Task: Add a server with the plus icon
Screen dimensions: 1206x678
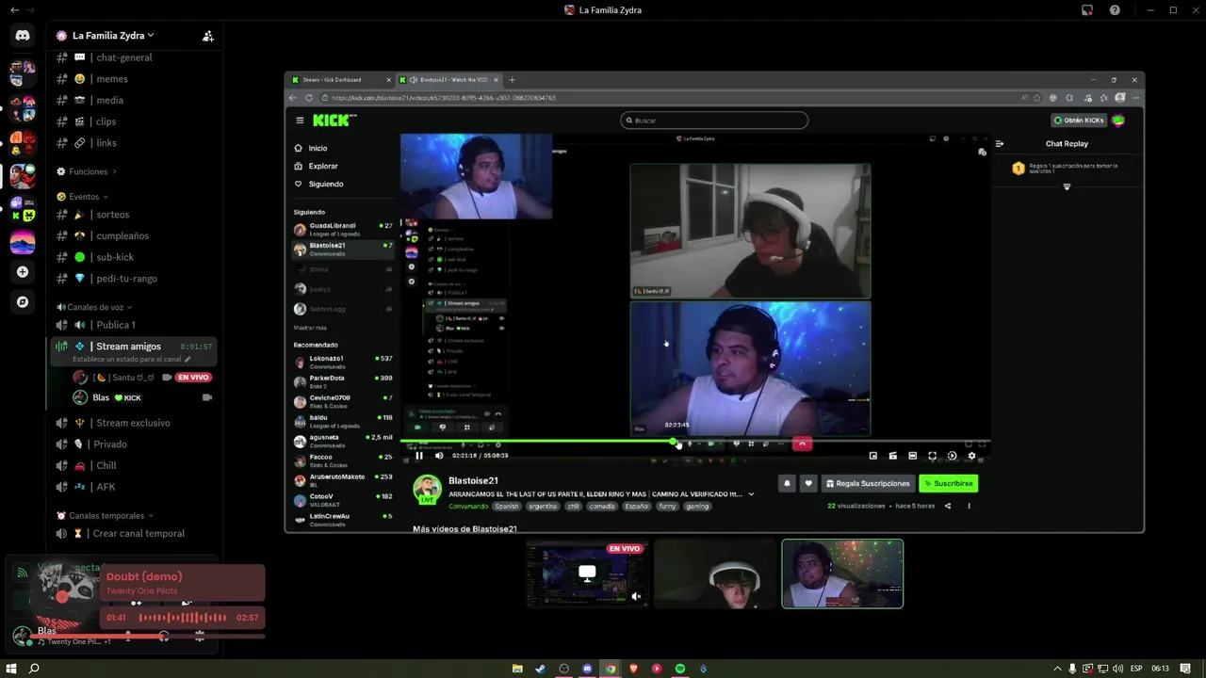Action: pyautogui.click(x=23, y=272)
